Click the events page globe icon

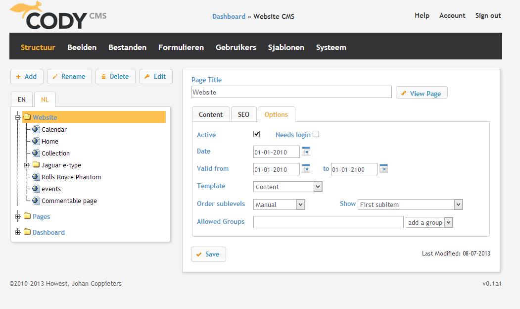click(x=36, y=189)
